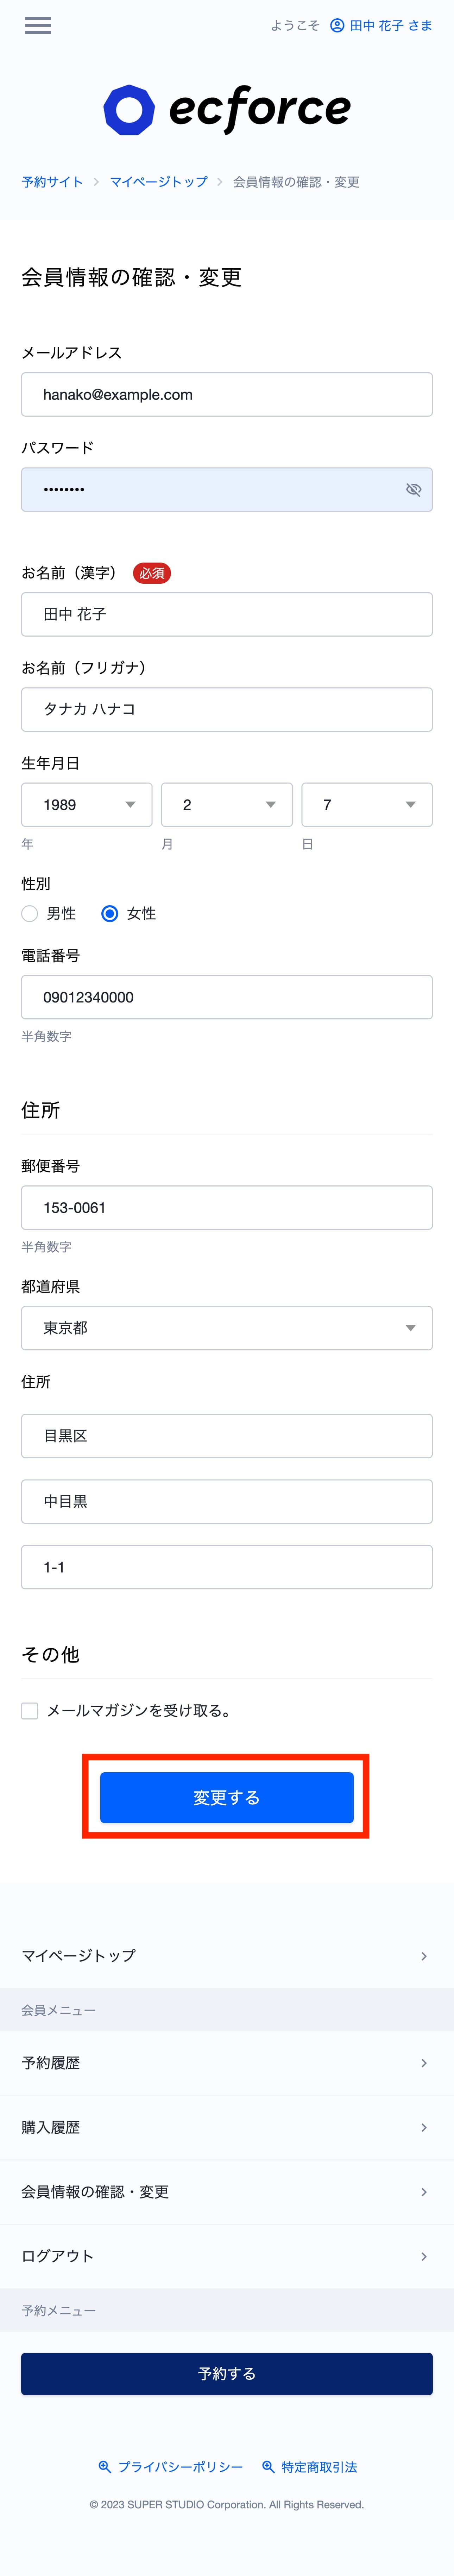Click the 特定商取引法 magnifier icon
Viewport: 454px width, 2576px height.
(x=269, y=2467)
